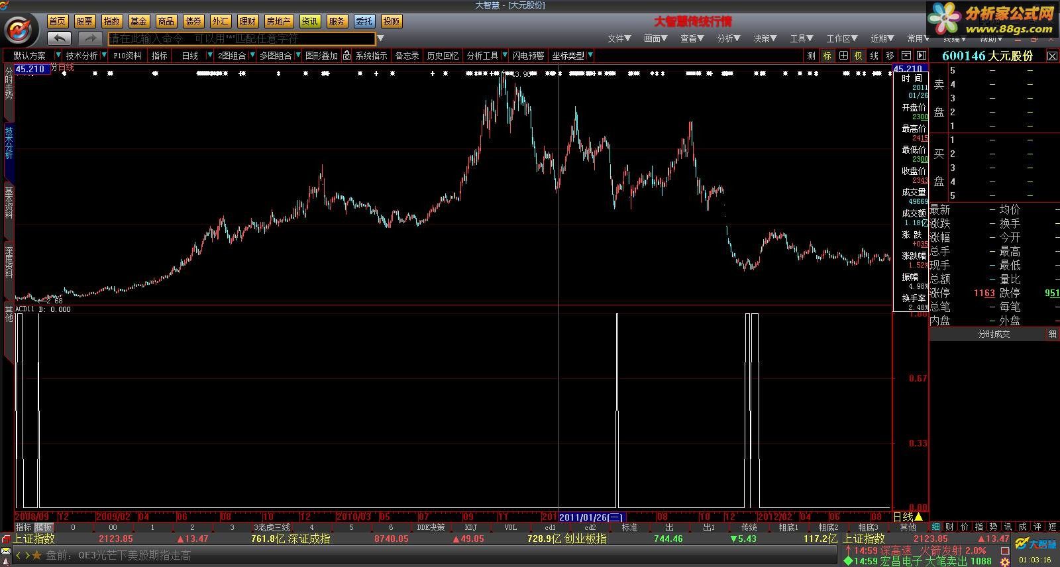
Task: Toggle the 标 marker tool
Action: point(827,56)
